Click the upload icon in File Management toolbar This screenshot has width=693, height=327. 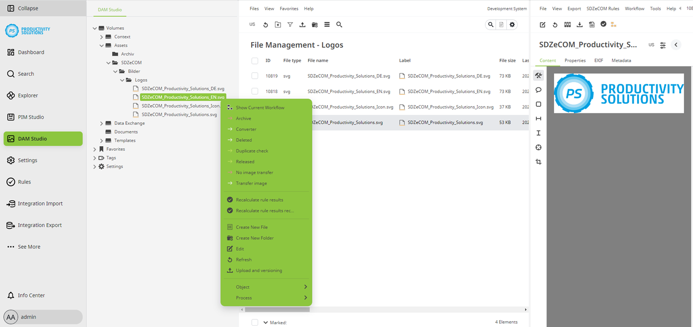point(302,24)
